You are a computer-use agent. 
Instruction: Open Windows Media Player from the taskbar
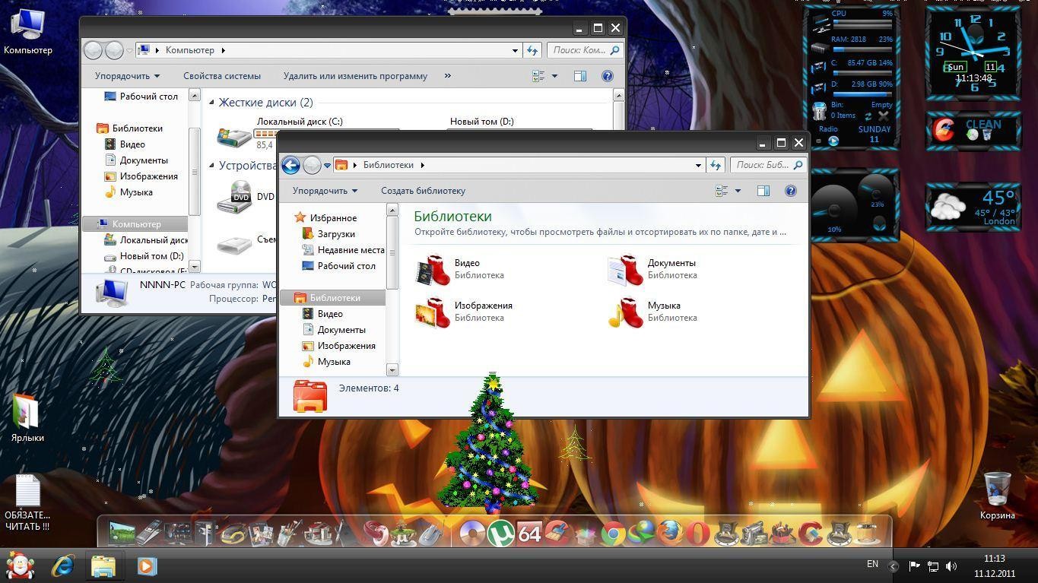click(x=146, y=566)
